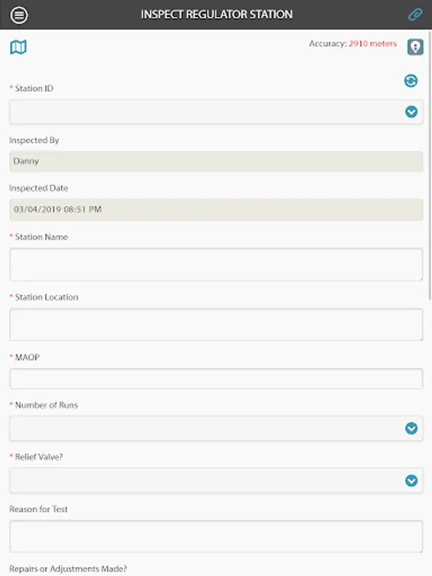The image size is (432, 576).
Task: Open the hamburger menu icon
Action: tap(19, 15)
